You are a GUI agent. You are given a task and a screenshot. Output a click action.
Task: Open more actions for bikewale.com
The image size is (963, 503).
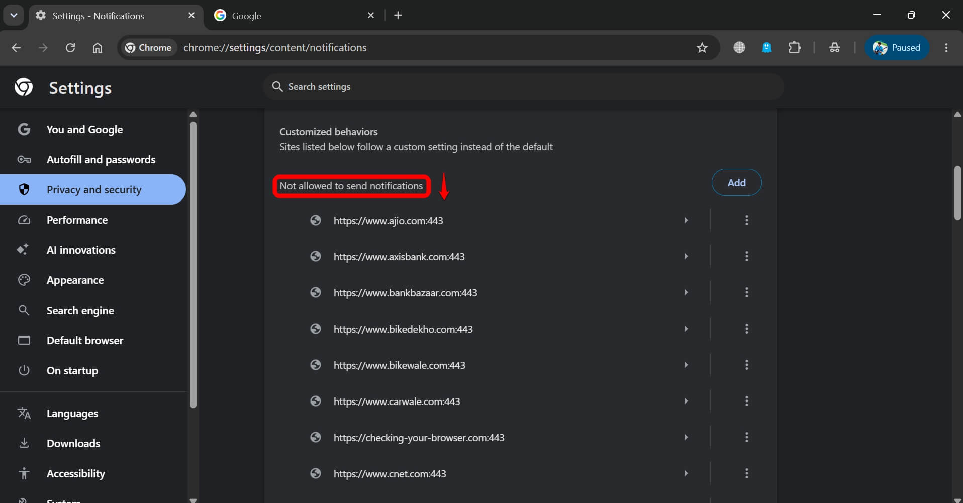click(x=747, y=365)
